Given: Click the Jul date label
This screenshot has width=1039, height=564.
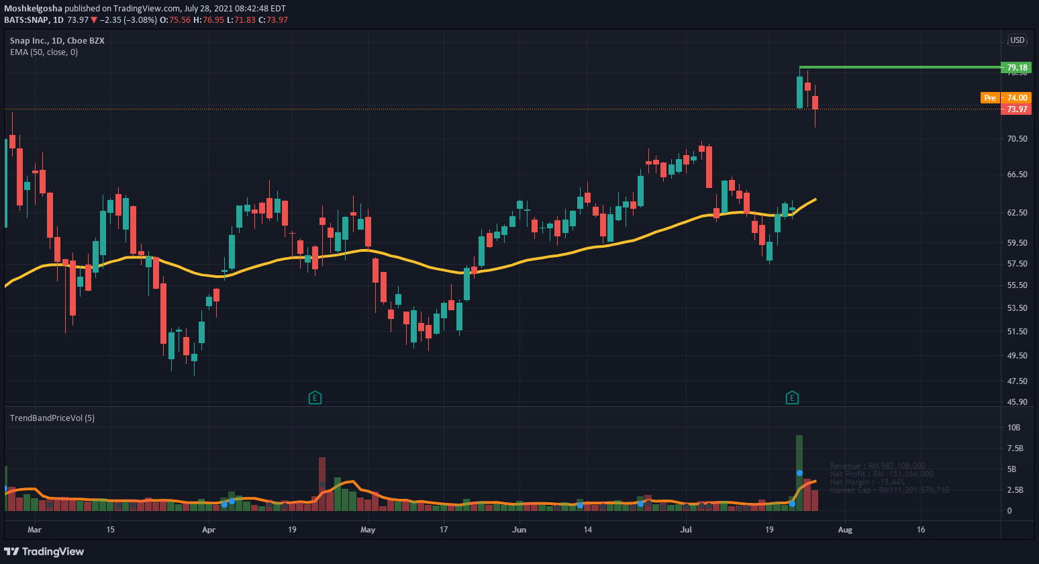Looking at the screenshot, I should click(x=686, y=530).
